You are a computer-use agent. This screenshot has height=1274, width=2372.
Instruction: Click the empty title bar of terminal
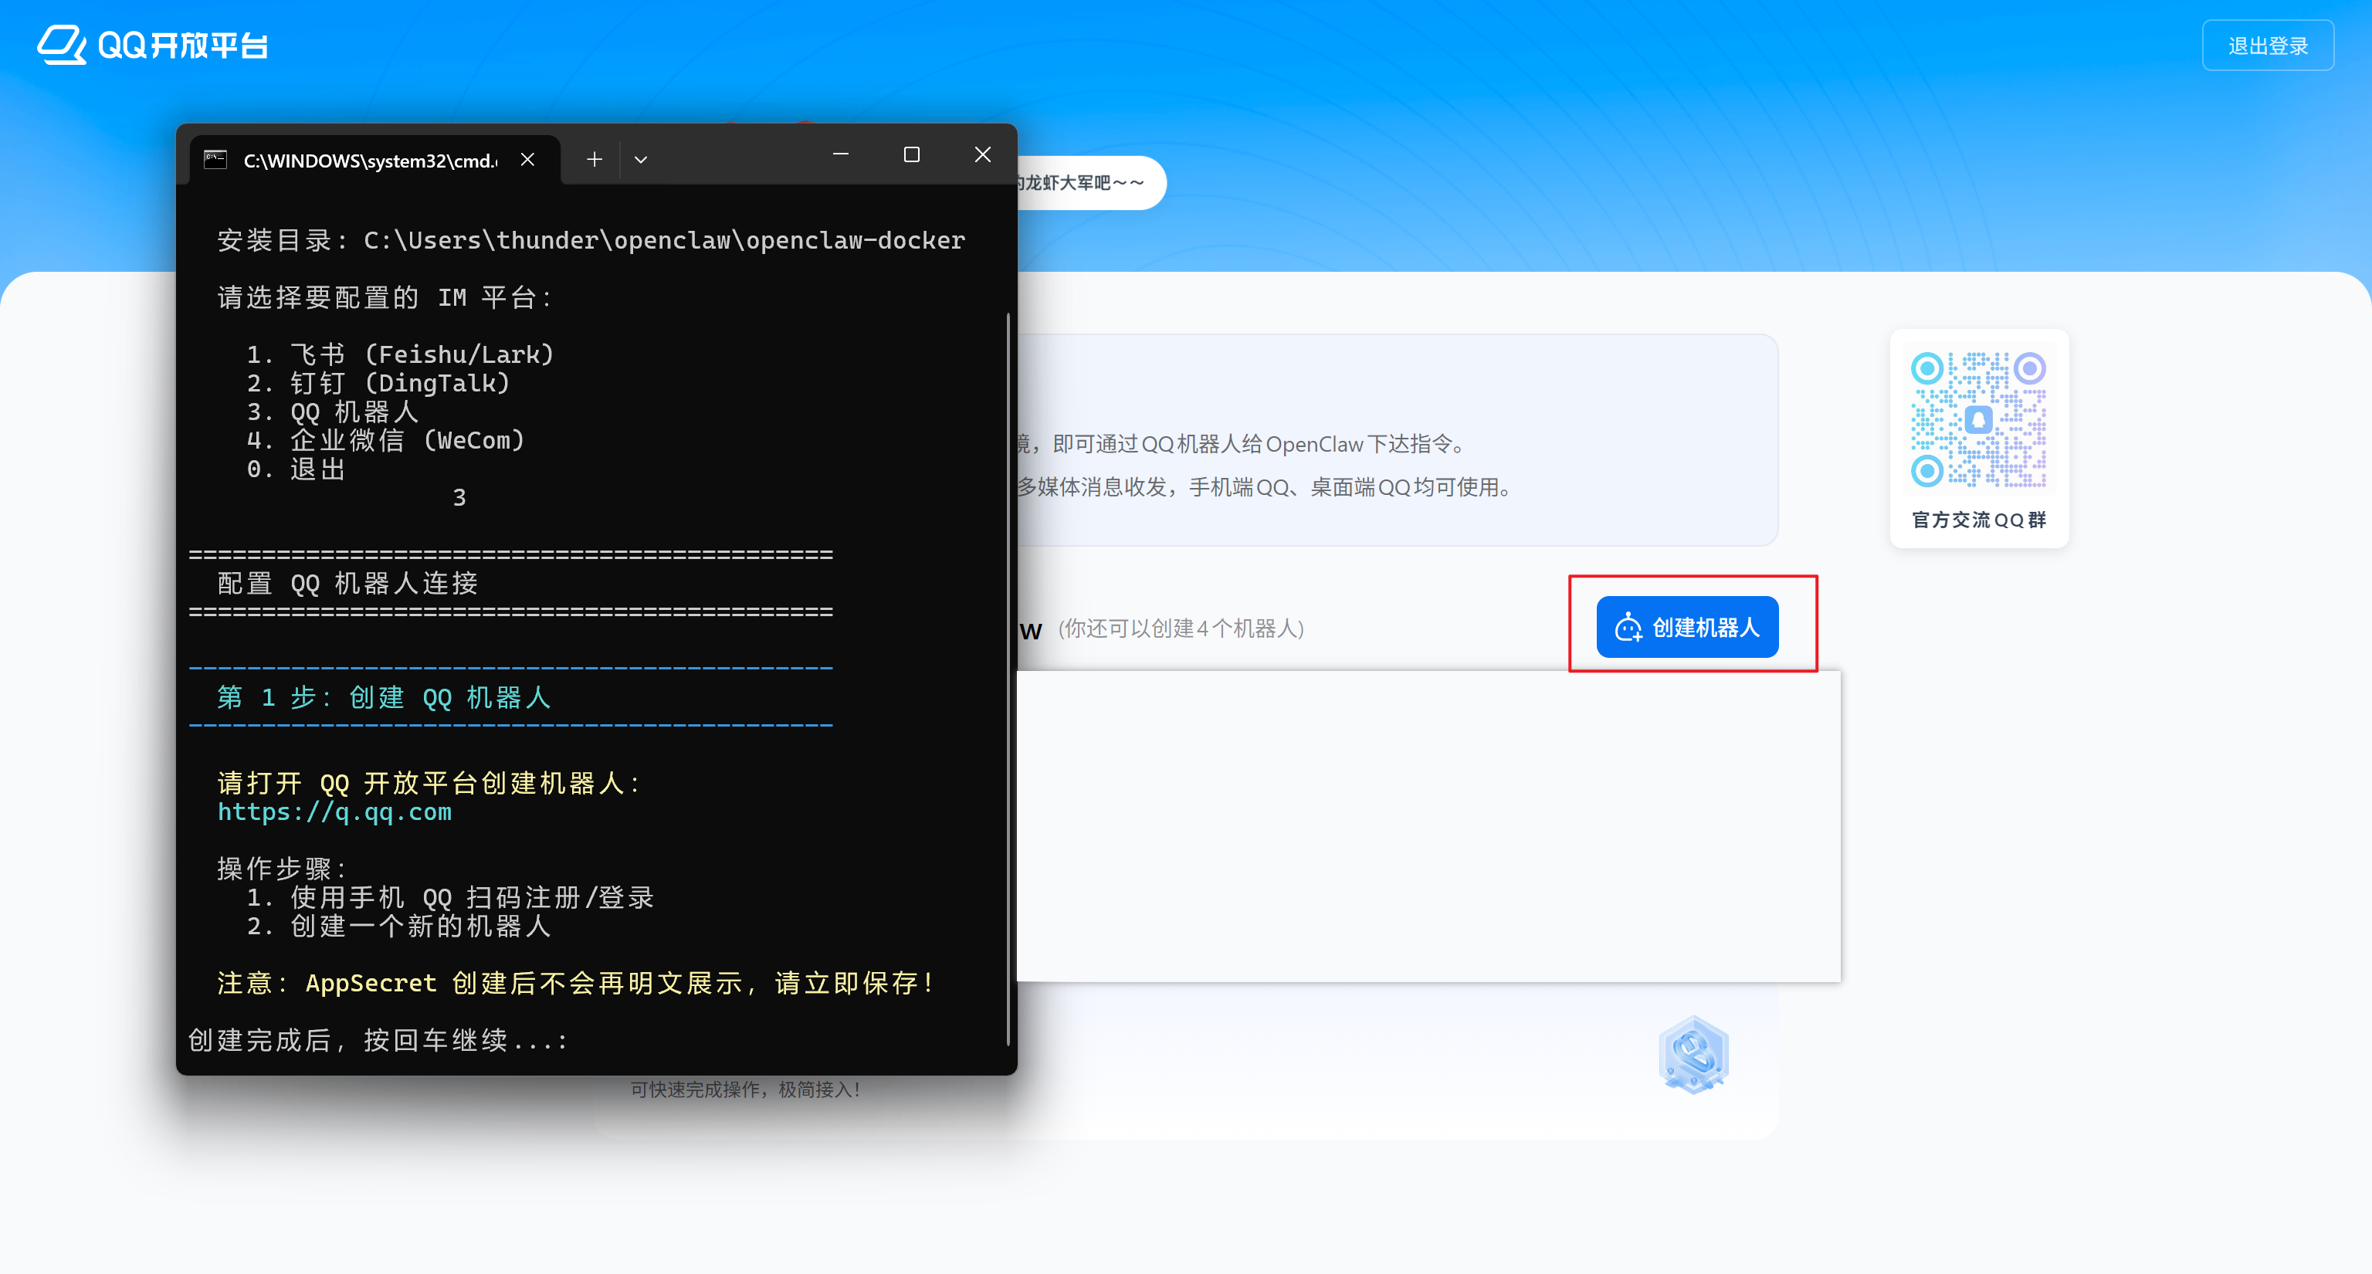click(x=737, y=154)
